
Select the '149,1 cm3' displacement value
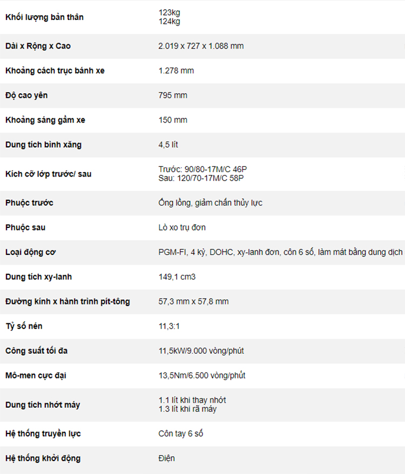click(177, 277)
